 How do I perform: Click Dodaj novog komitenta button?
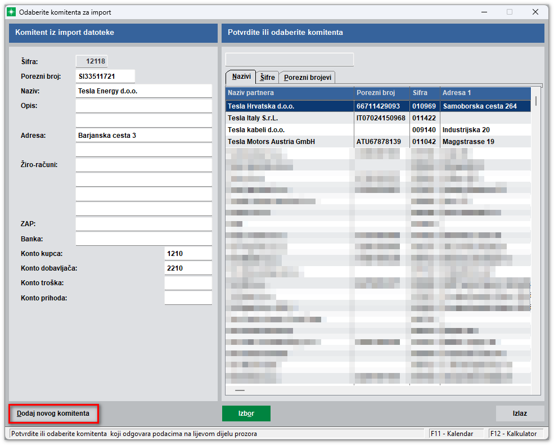pos(53,413)
